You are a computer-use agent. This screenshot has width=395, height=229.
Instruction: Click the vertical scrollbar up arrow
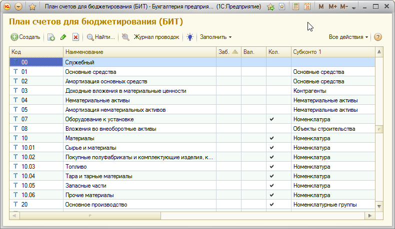[x=379, y=52]
